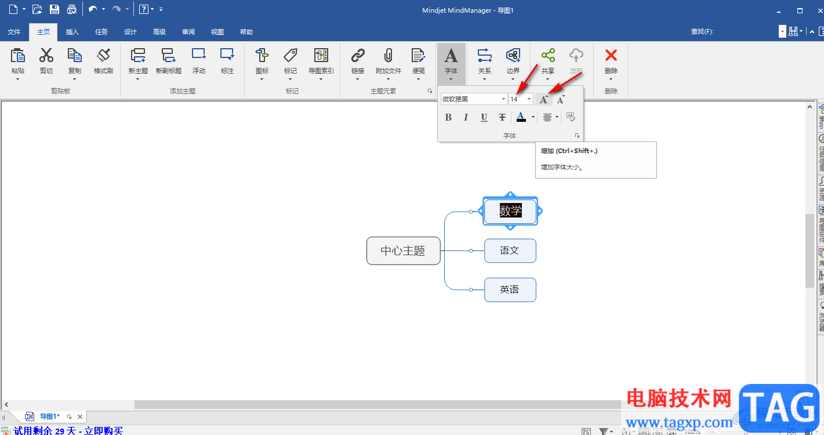Expand the 删除 dropdown arrow
This screenshot has width=824, height=435.
tap(611, 79)
